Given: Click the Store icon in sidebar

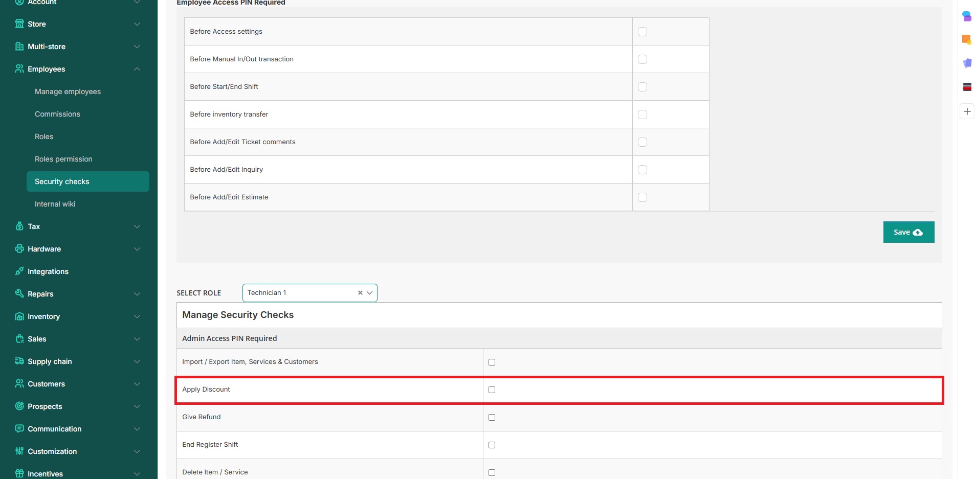Looking at the screenshot, I should coord(19,24).
